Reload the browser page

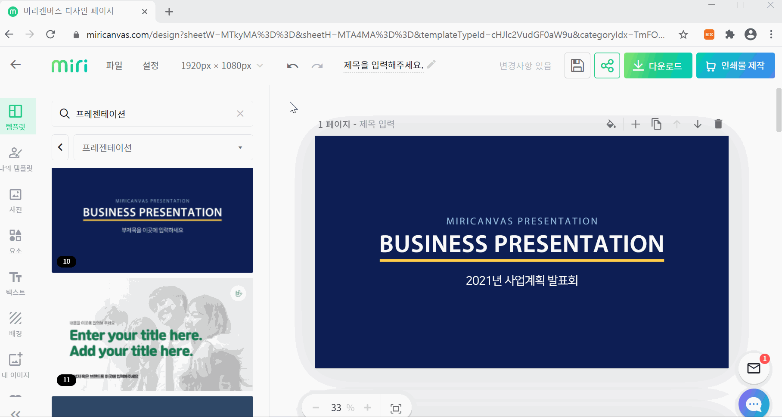50,34
